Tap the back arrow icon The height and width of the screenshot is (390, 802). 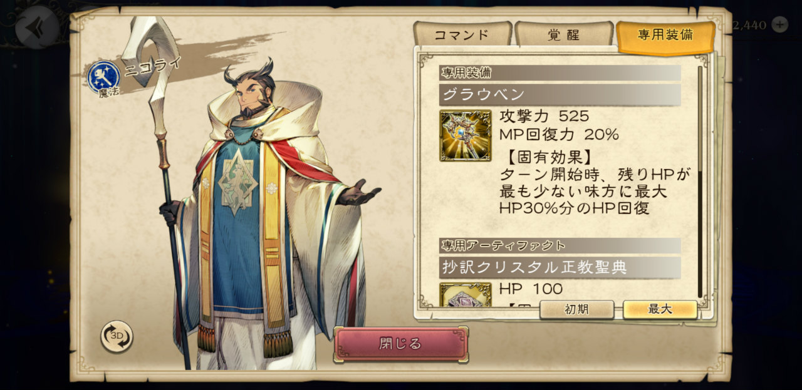tap(37, 27)
